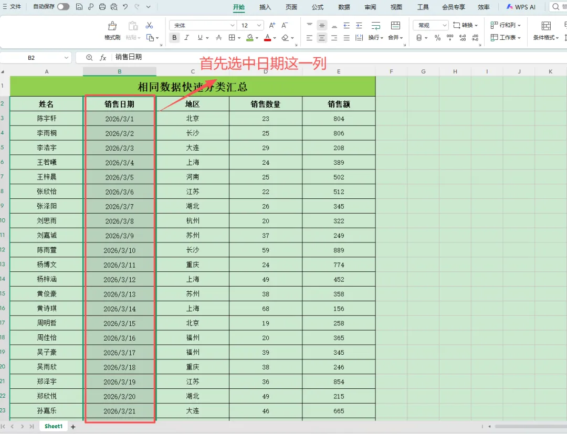Viewport: 567px width, 434px height.
Task: Undo the last action
Action: click(125, 6)
